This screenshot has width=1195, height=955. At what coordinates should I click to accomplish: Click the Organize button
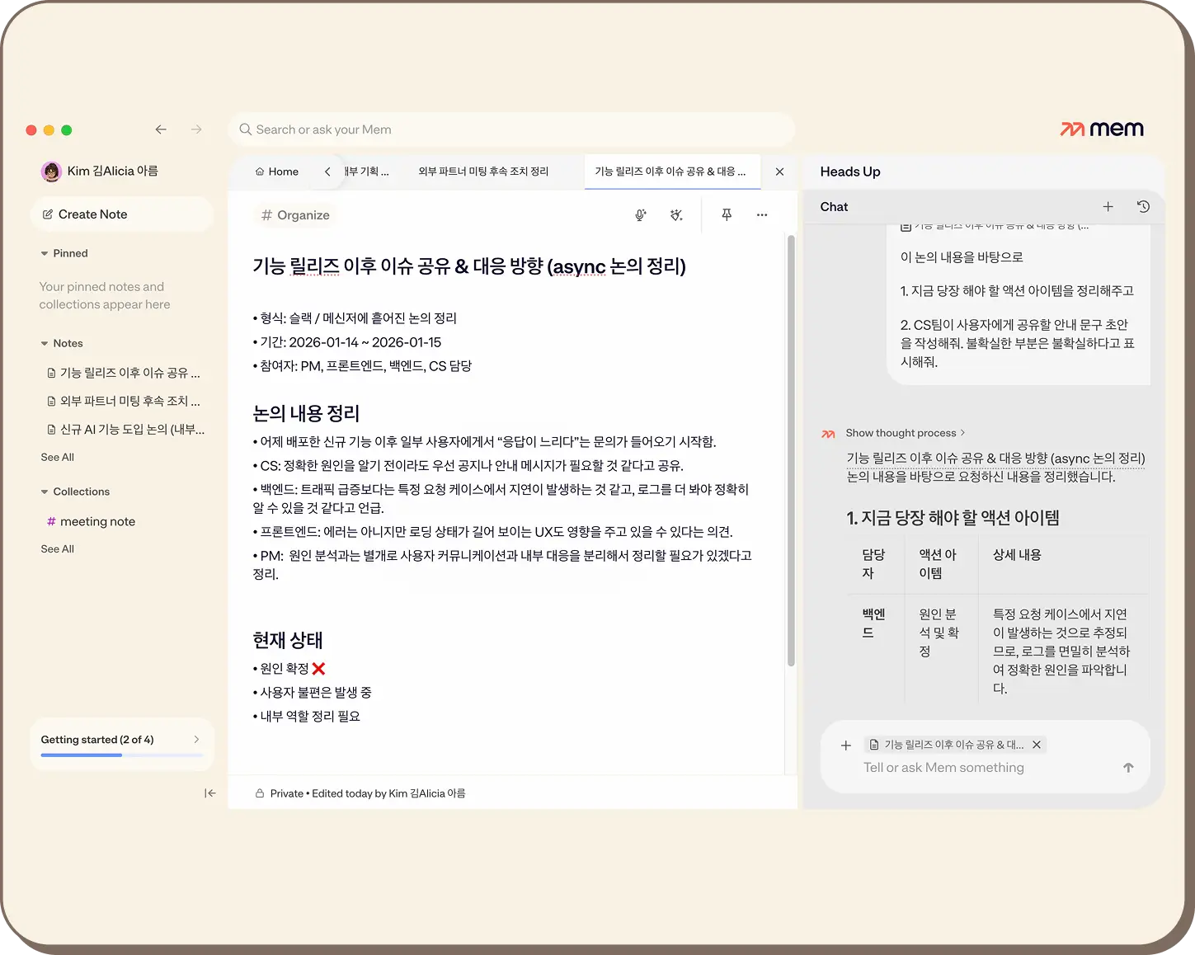(295, 215)
